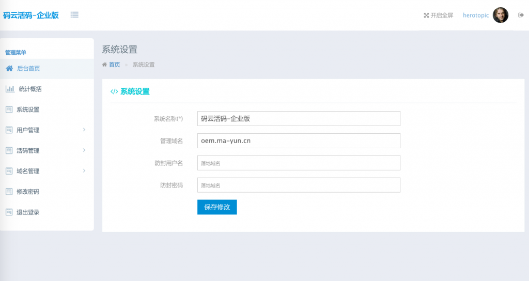Expand the 域名管理 submenu chevron

[84, 171]
